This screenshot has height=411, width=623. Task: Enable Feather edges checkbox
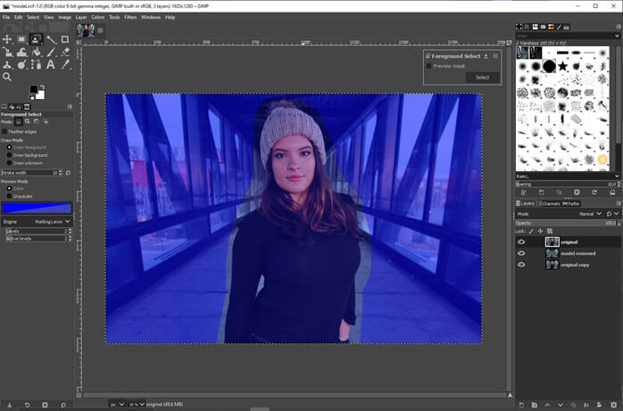4,131
